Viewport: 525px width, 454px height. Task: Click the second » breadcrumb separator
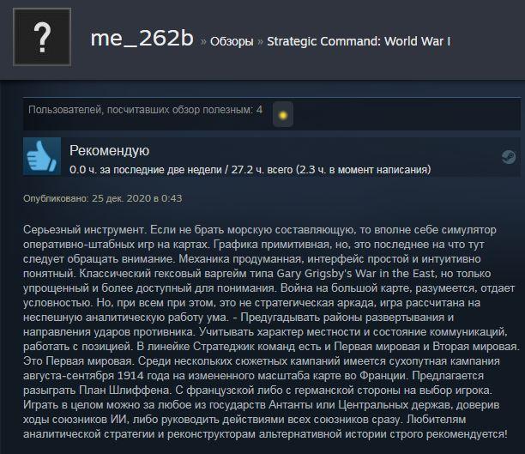260,42
